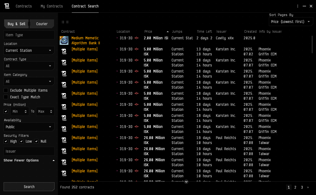
Task: Click the contracts window icon at top-left
Action: tap(7, 6)
